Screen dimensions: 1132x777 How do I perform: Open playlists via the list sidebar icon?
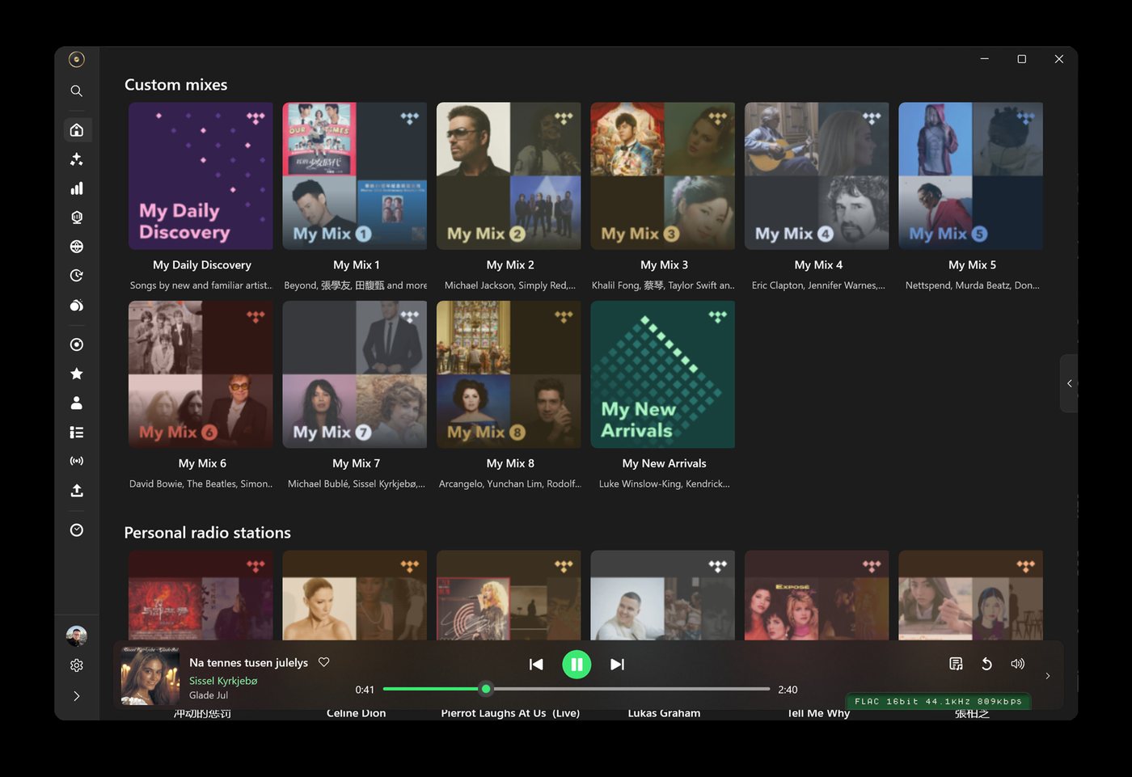(x=77, y=433)
